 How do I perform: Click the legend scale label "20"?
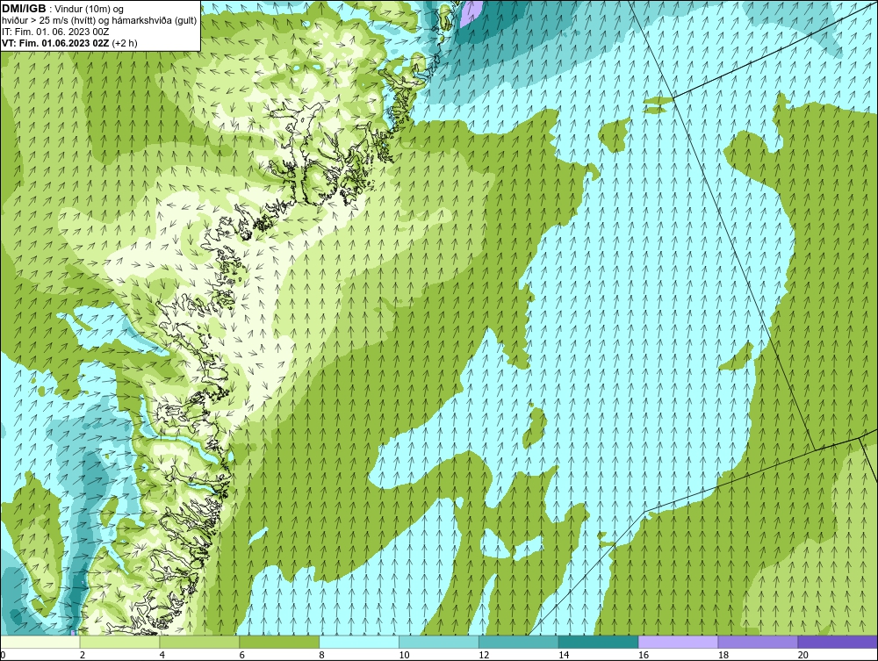coord(803,655)
